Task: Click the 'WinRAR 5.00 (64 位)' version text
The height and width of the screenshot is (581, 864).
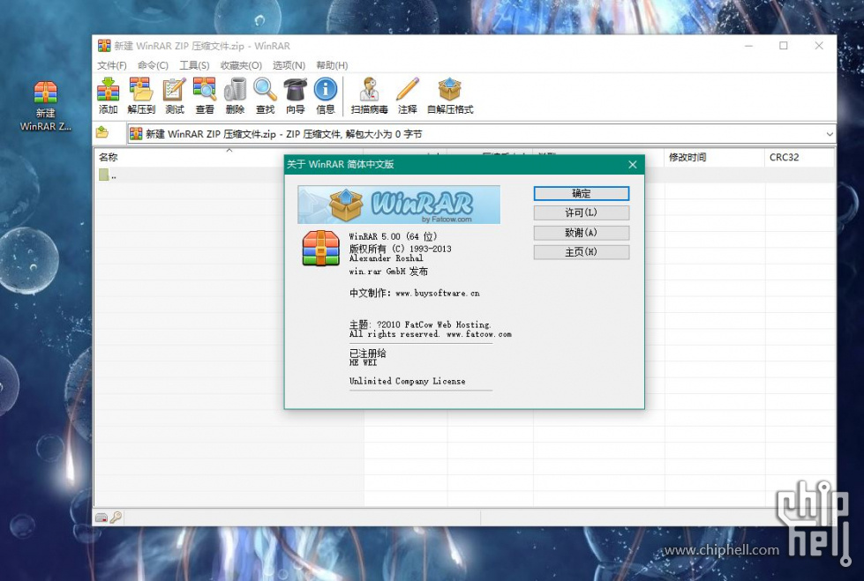Action: coord(393,236)
